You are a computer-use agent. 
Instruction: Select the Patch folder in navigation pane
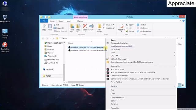coord(47,76)
